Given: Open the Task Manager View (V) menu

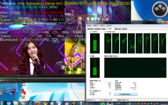Looking at the screenshot, I should coord(103,26).
